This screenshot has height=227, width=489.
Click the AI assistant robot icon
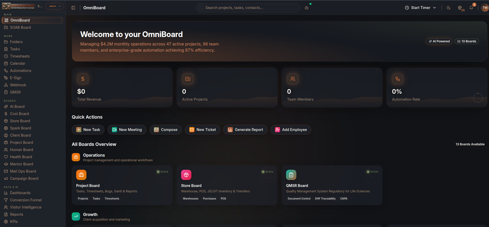(x=307, y=8)
